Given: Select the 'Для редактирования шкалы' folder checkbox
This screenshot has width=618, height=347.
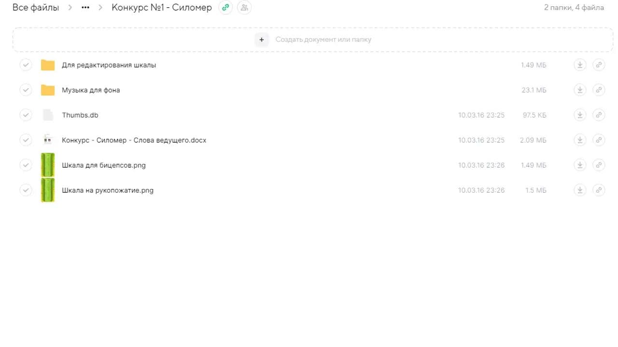Looking at the screenshot, I should (26, 65).
